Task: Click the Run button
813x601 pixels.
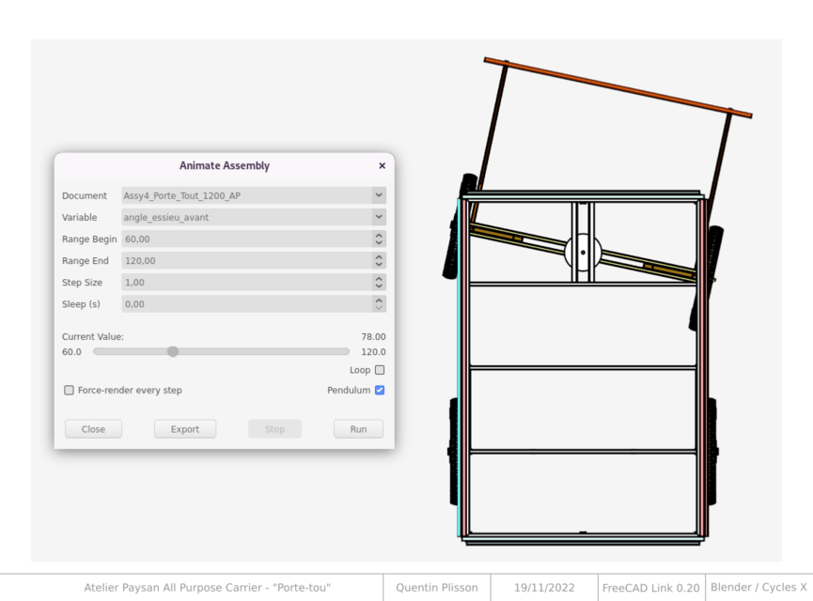Action: click(358, 428)
